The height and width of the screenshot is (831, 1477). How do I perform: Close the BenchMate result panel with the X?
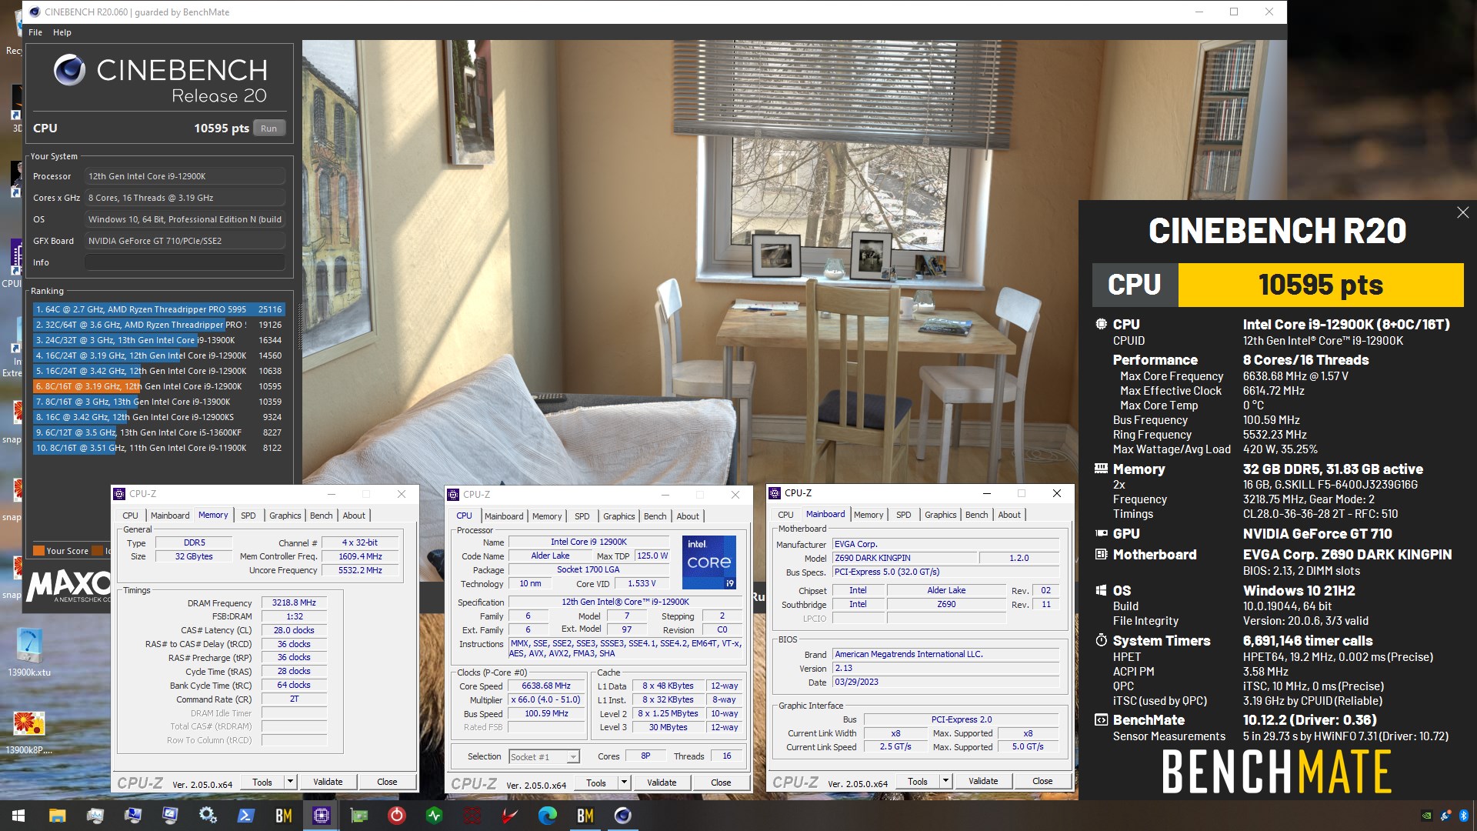tap(1462, 212)
